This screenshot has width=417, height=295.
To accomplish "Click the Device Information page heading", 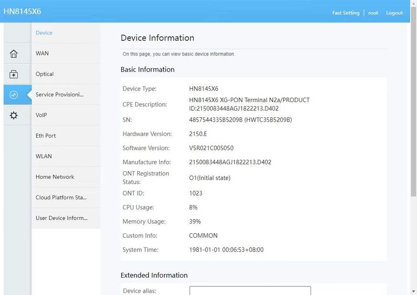I will (157, 38).
